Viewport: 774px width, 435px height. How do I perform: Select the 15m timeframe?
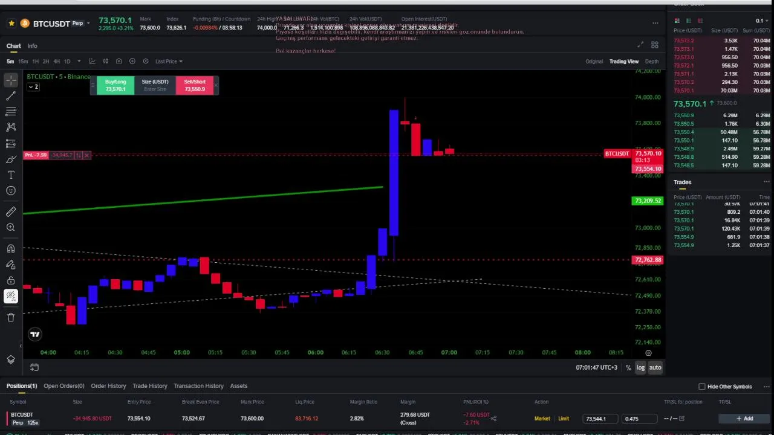pyautogui.click(x=23, y=61)
